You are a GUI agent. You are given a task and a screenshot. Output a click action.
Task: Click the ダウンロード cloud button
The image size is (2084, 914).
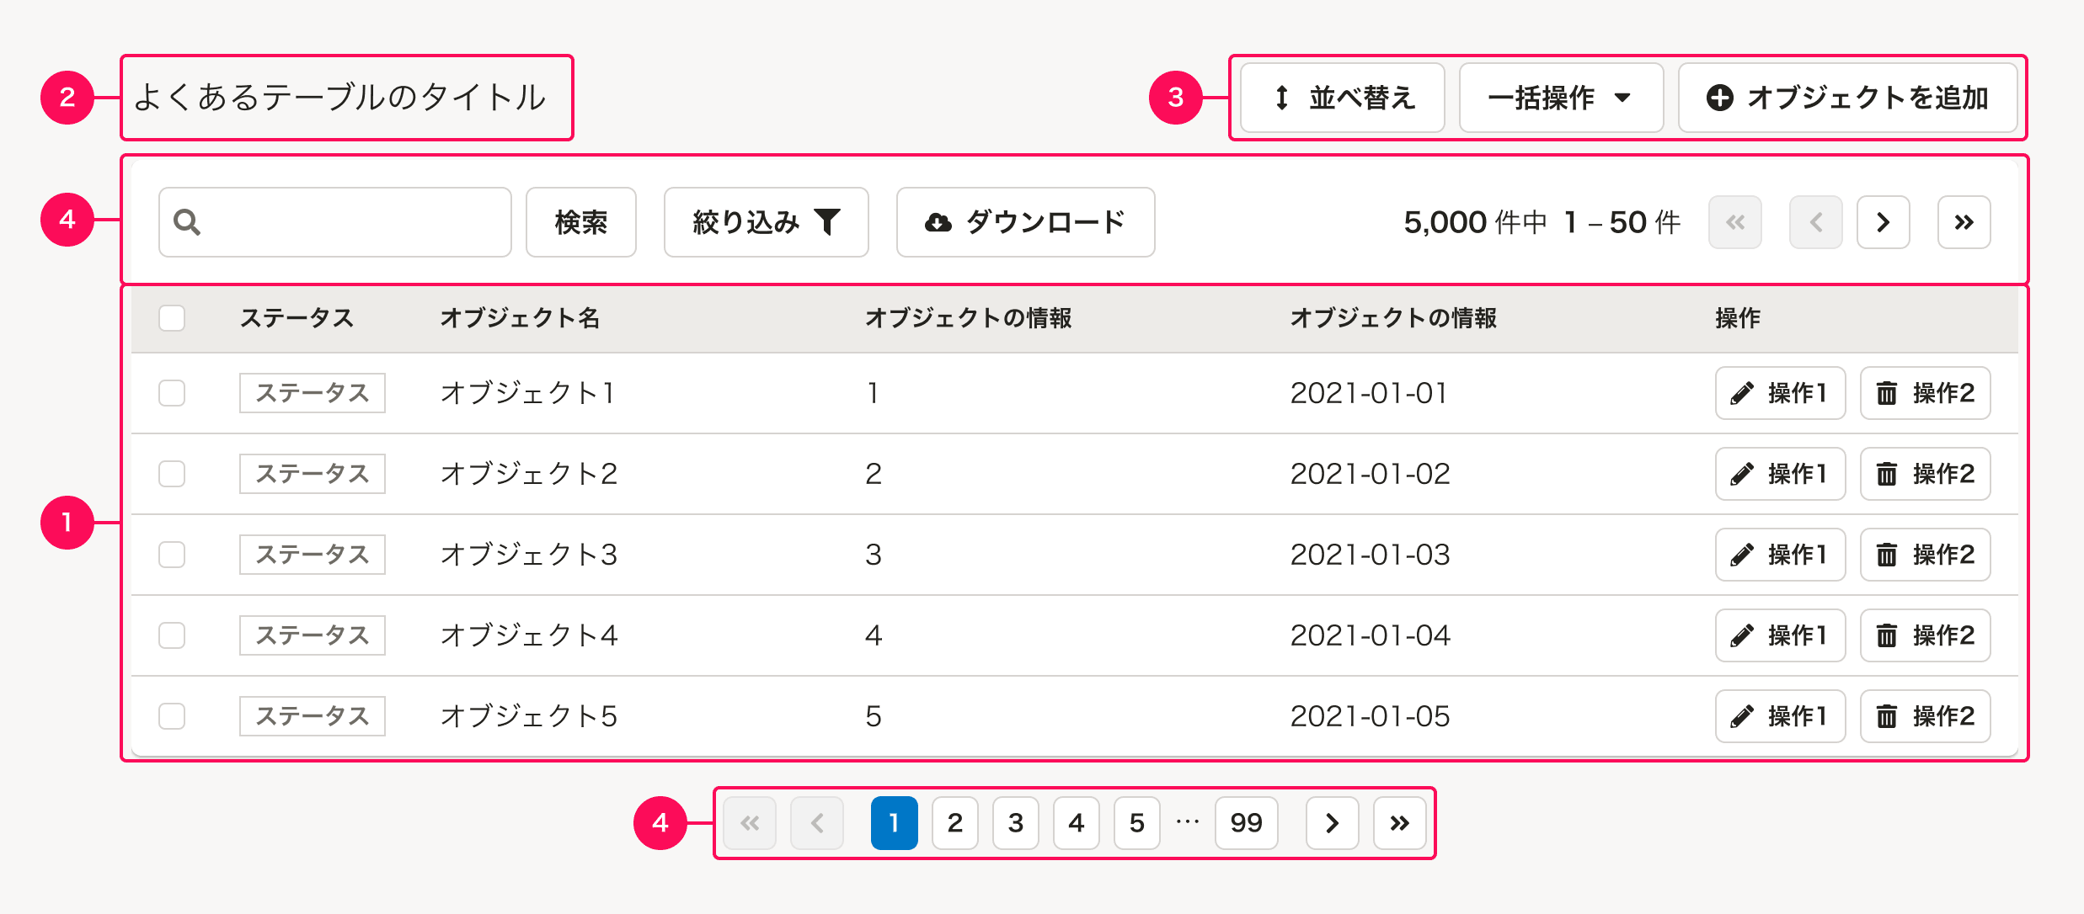[x=1025, y=222]
